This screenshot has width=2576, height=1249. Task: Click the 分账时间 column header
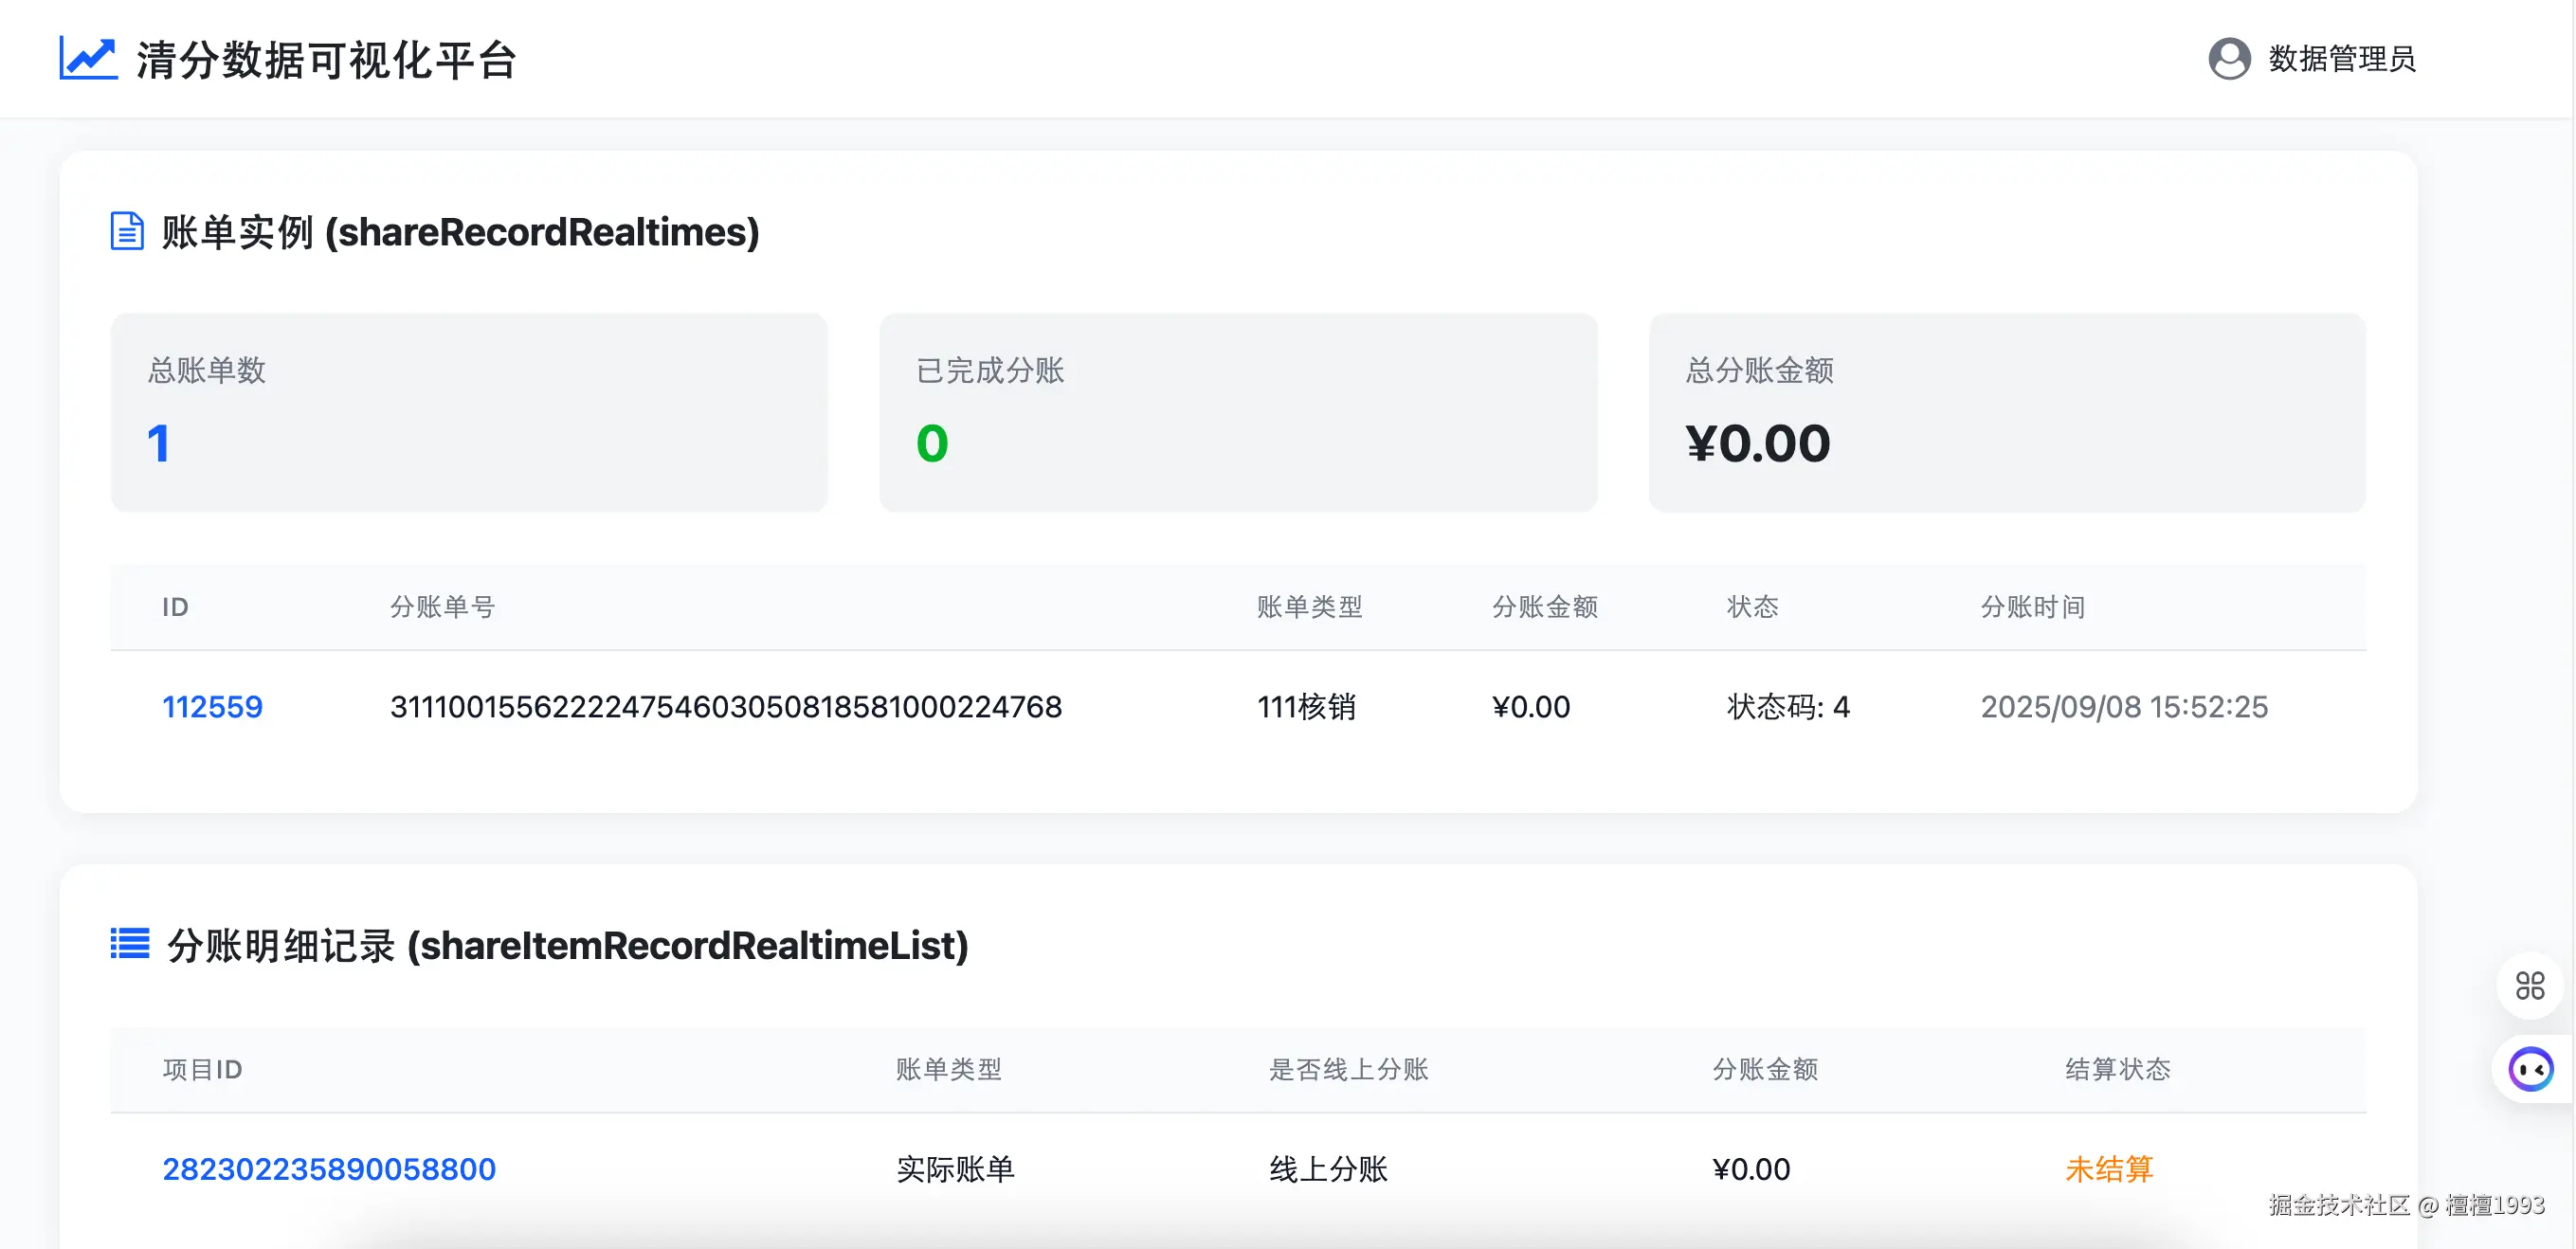click(2032, 607)
